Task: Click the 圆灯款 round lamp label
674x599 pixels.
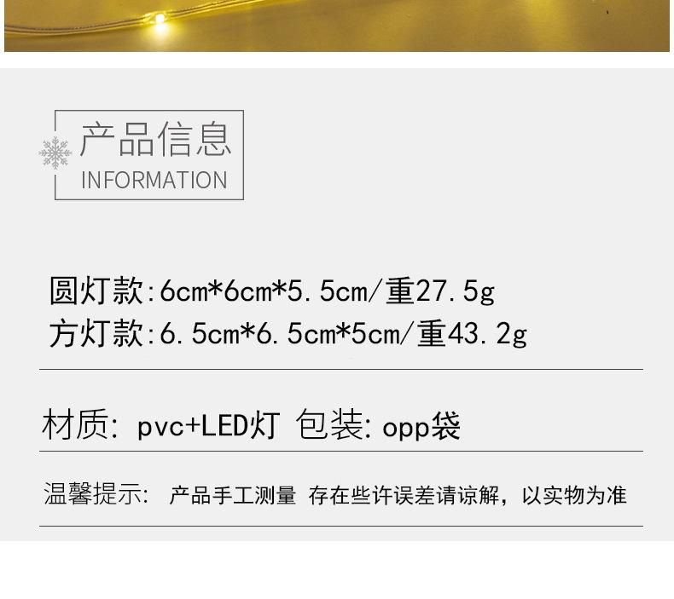Action: coord(96,291)
